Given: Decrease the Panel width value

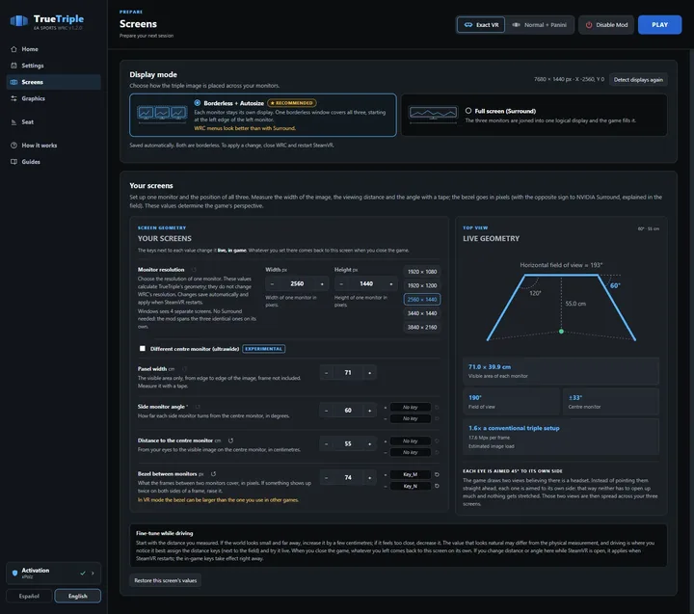Looking at the screenshot, I should coord(326,373).
